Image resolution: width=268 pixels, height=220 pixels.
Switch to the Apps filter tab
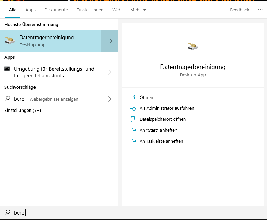click(30, 10)
